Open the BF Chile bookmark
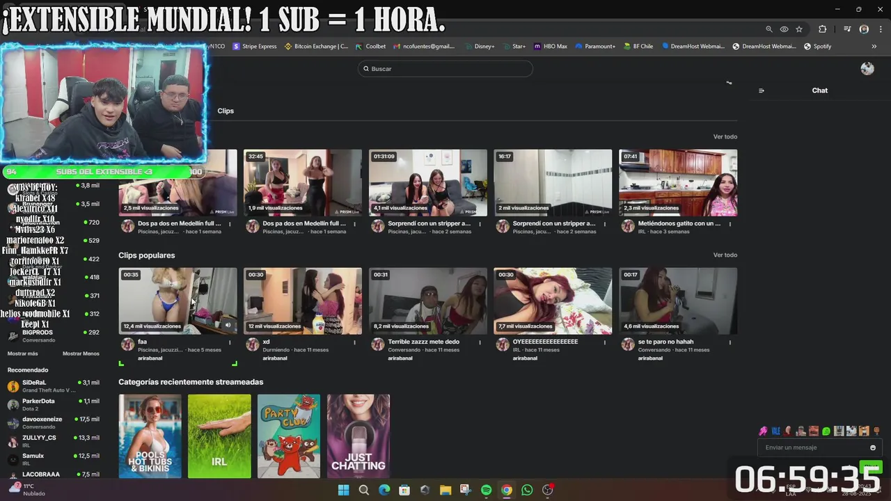Screen dimensions: 891x501 (638, 47)
